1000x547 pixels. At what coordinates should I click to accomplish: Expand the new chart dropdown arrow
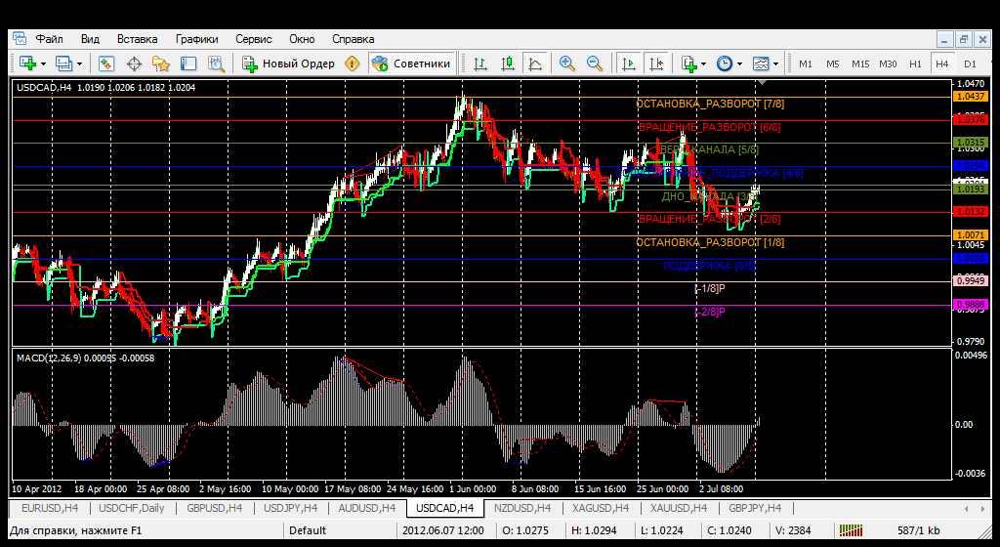tap(44, 63)
